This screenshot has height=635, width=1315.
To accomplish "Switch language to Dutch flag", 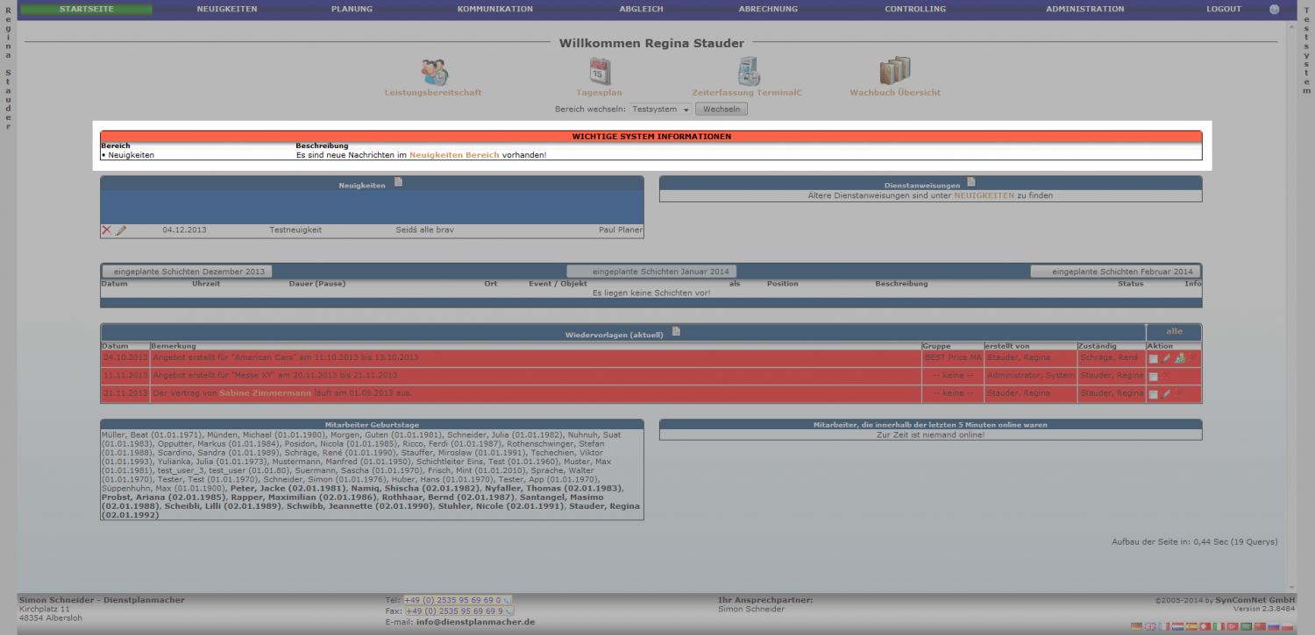I will (1177, 626).
